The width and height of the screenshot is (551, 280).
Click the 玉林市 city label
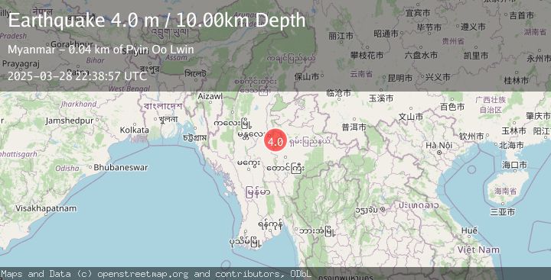514,131
